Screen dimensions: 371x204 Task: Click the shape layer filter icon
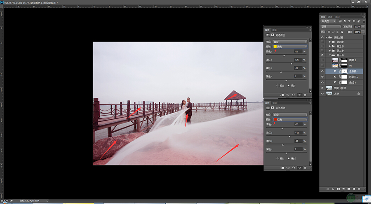point(354,21)
